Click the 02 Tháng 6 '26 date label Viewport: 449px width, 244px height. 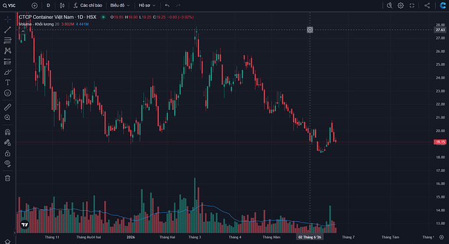click(x=310, y=237)
